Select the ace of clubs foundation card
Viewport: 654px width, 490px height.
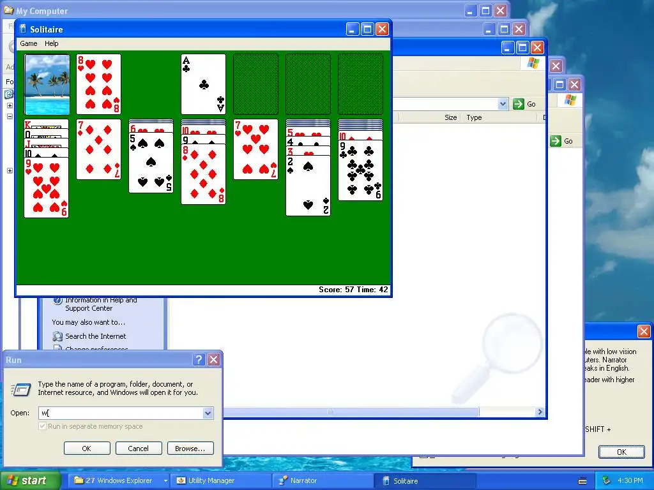pos(204,84)
